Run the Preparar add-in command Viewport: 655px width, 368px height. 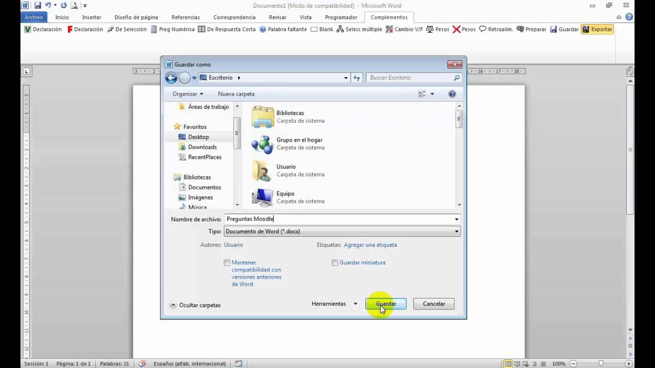(x=531, y=29)
